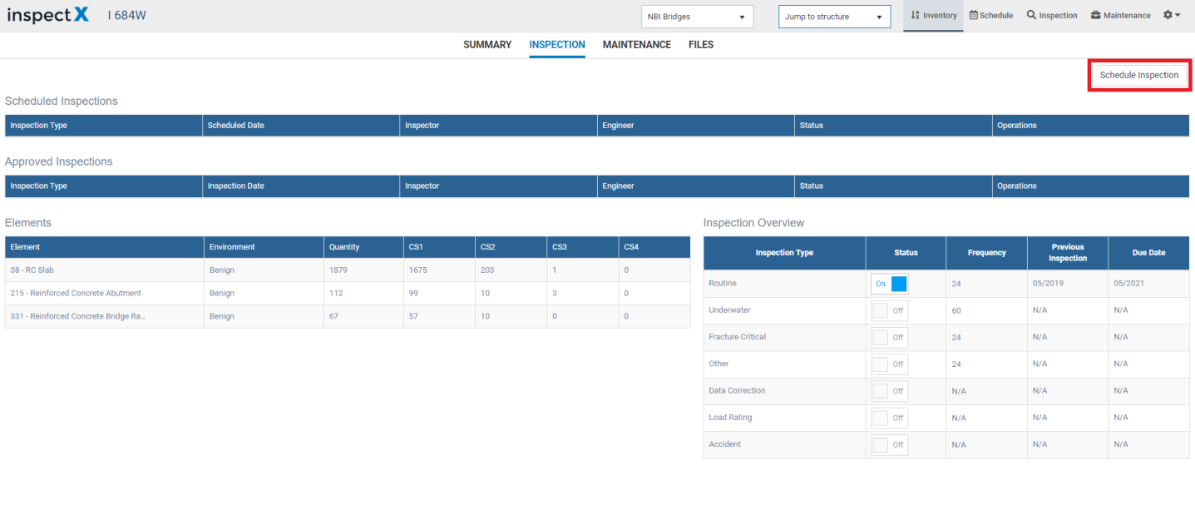The height and width of the screenshot is (520, 1195).
Task: Click the Abutment quantity 112
Action: (336, 293)
